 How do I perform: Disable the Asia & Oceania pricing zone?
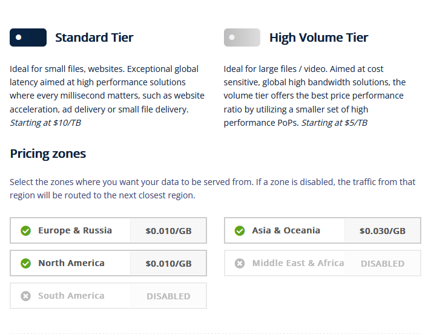coord(286,230)
